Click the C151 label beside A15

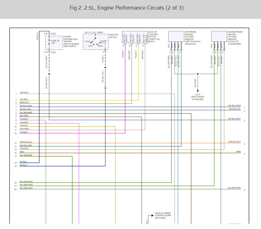(x=54, y=52)
